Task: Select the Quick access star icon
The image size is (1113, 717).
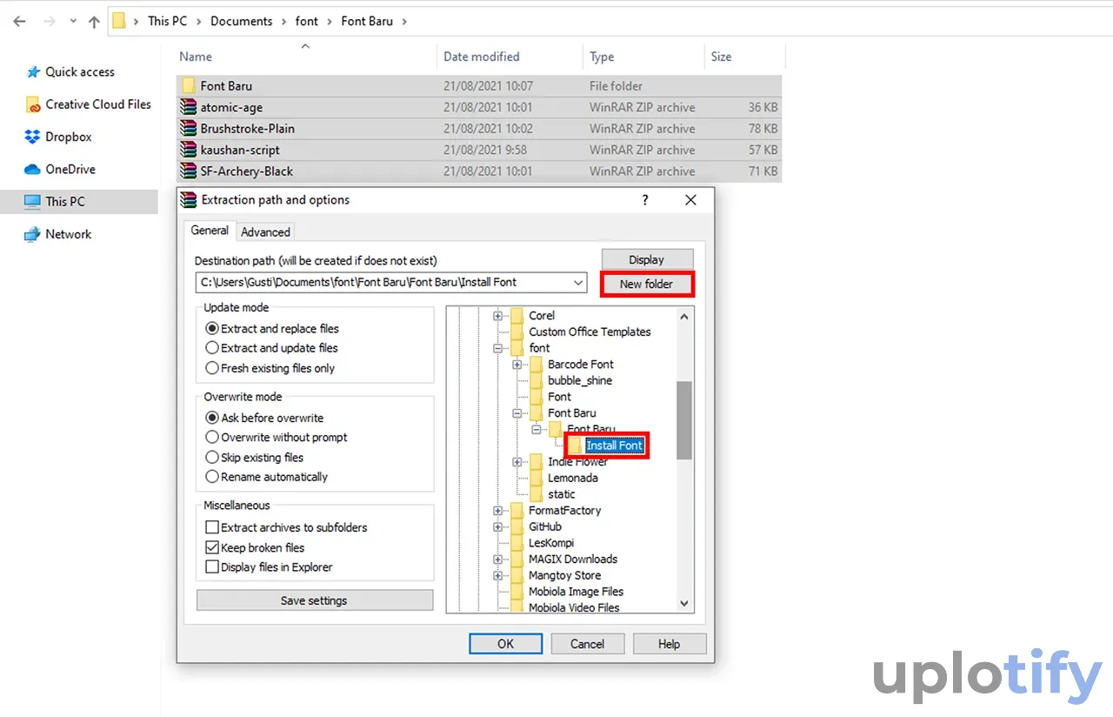Action: [33, 72]
